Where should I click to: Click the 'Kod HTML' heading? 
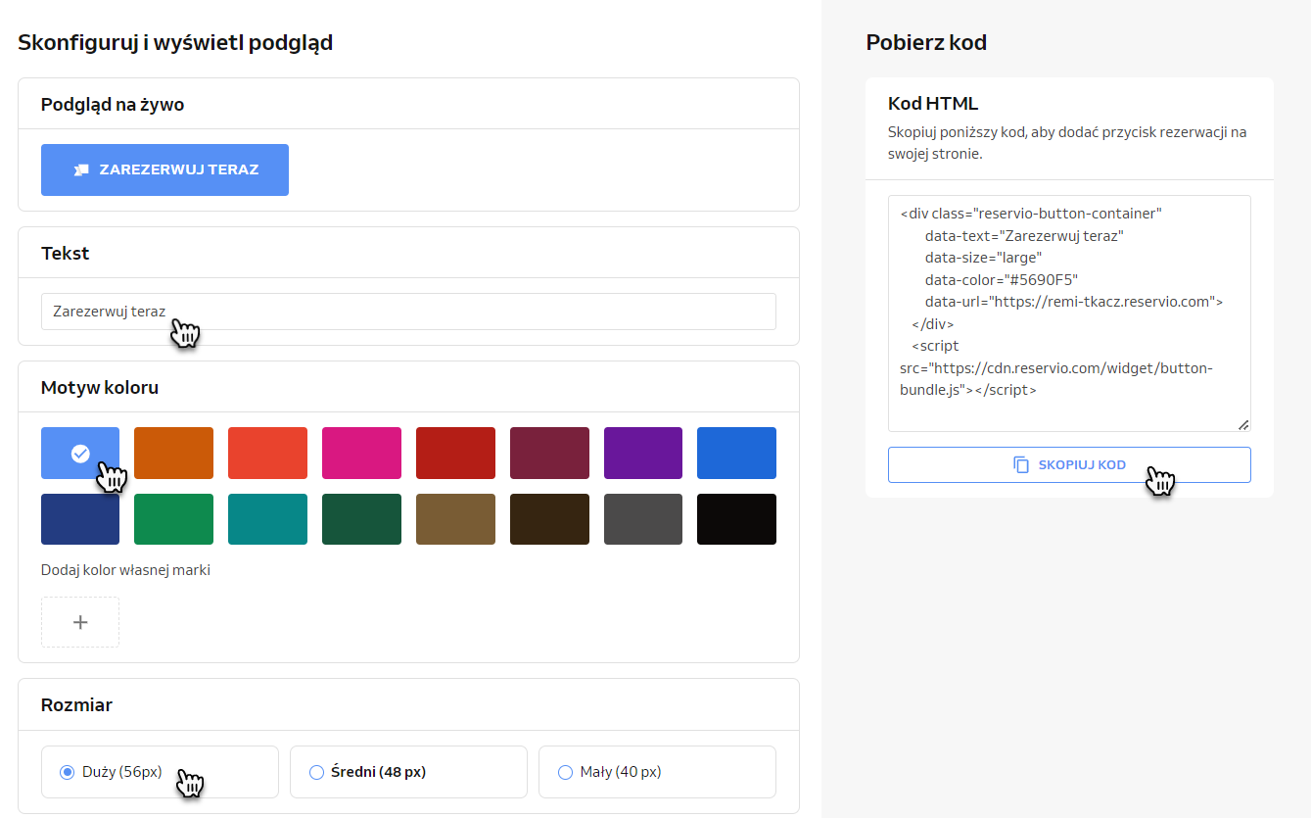tap(933, 103)
